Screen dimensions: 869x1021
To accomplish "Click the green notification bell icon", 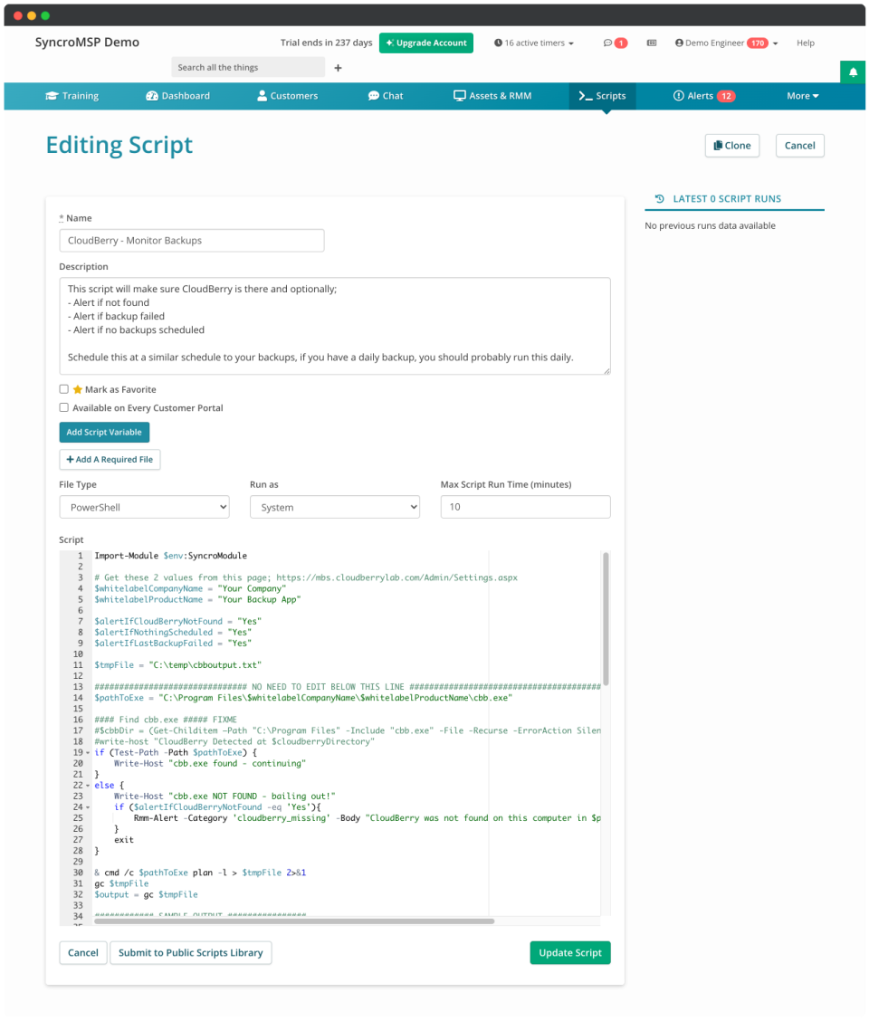I will click(x=852, y=72).
